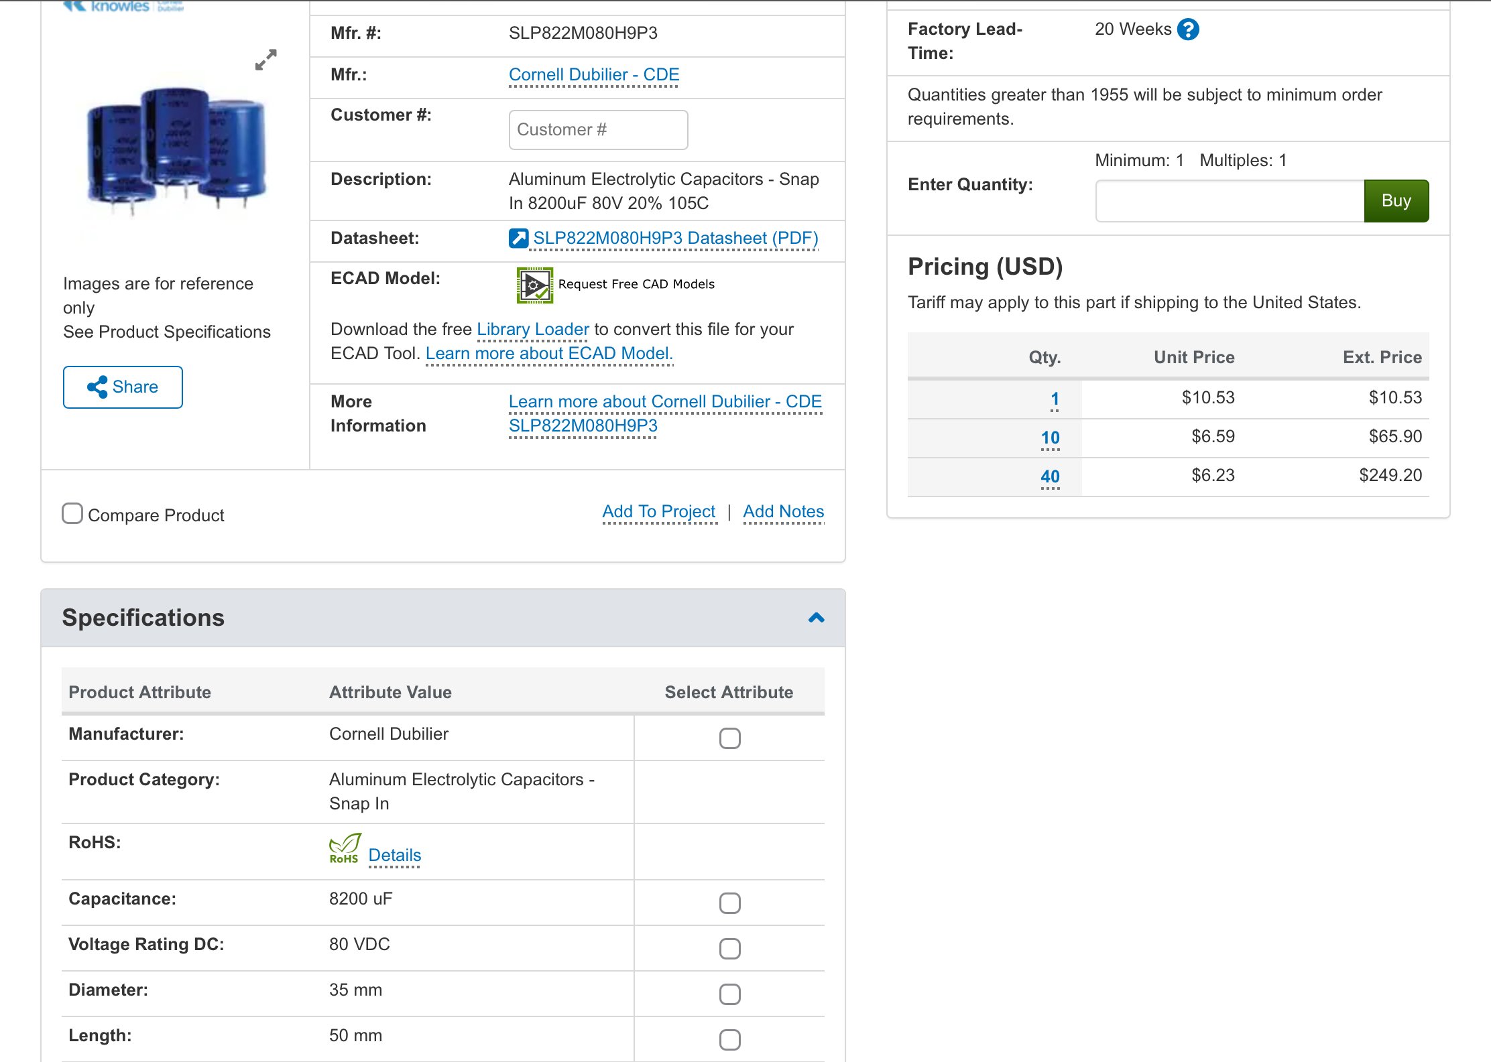Viewport: 1491px width, 1062px height.
Task: Select the Capacitance attribute checkbox
Action: (729, 903)
